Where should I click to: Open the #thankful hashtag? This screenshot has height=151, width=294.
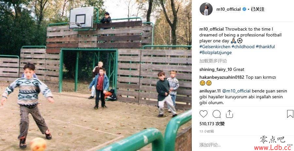(x=265, y=47)
